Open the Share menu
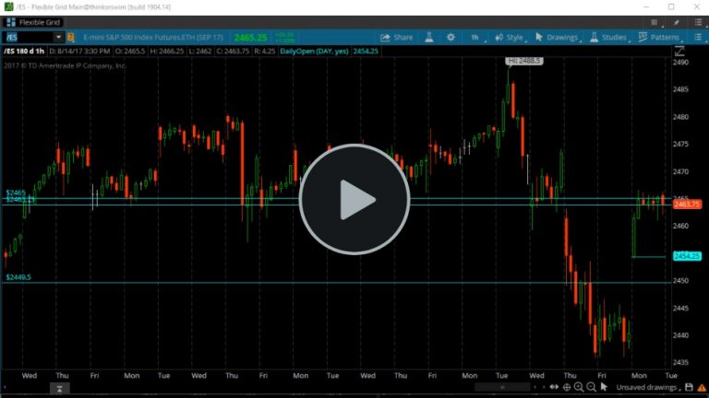Image resolution: width=709 pixels, height=398 pixels. pos(397,38)
